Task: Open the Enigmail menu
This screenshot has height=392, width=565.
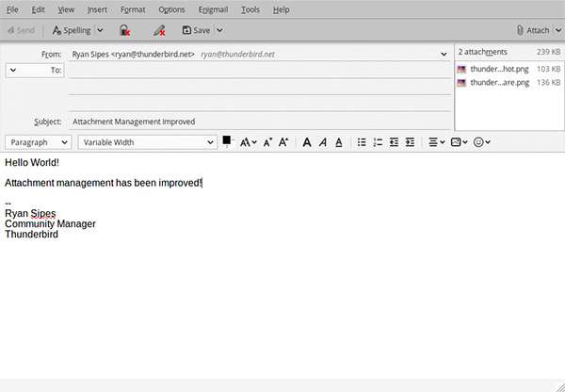Action: tap(214, 9)
